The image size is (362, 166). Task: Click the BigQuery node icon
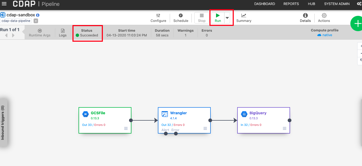coord(244,114)
